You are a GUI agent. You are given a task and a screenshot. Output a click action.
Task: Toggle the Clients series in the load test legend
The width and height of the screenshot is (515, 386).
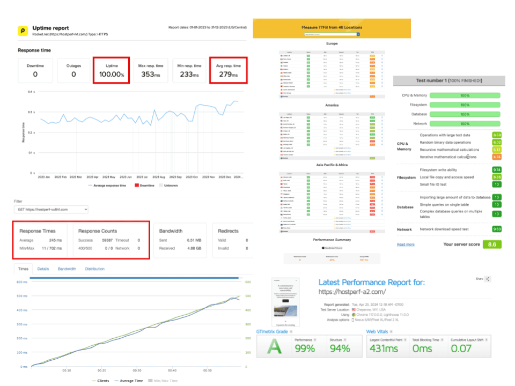(100, 381)
